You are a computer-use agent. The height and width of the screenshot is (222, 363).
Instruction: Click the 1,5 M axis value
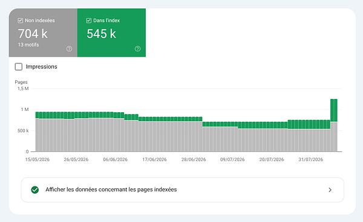point(23,89)
